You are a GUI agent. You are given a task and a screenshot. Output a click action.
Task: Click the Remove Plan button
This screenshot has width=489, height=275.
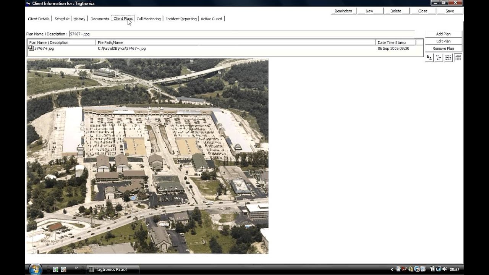click(443, 49)
